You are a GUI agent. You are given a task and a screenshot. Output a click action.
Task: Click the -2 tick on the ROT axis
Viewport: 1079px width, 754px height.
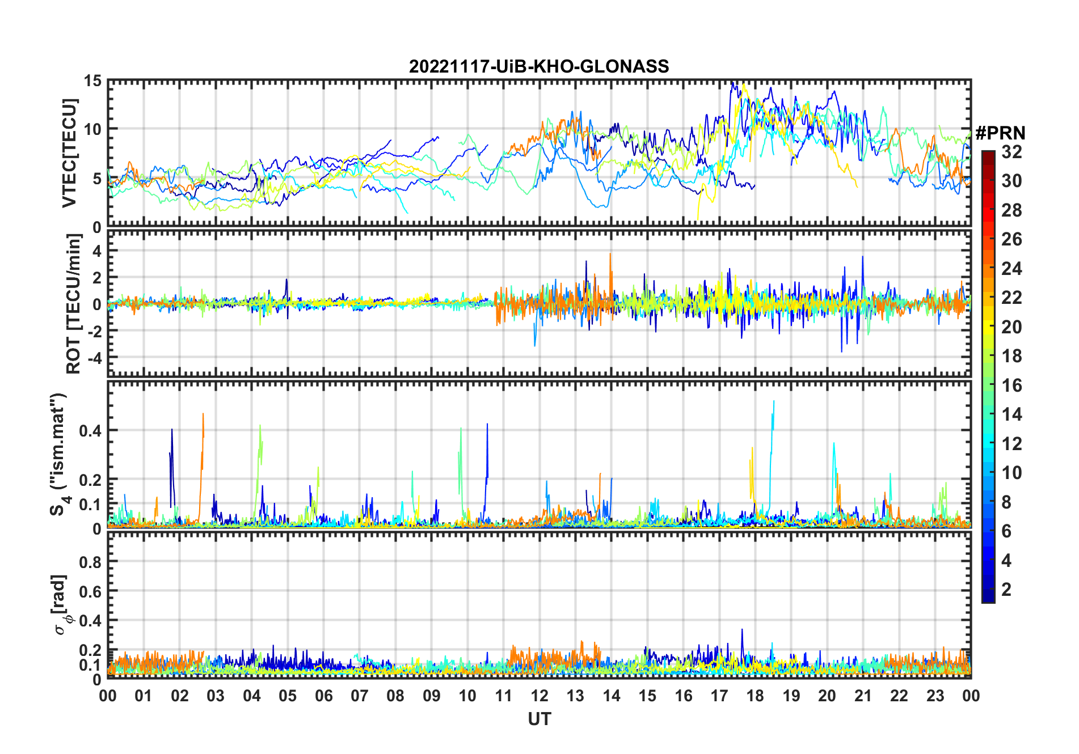click(94, 331)
